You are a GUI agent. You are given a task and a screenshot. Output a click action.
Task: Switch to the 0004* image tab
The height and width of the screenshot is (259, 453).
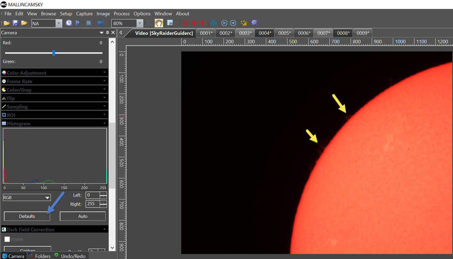coord(265,33)
